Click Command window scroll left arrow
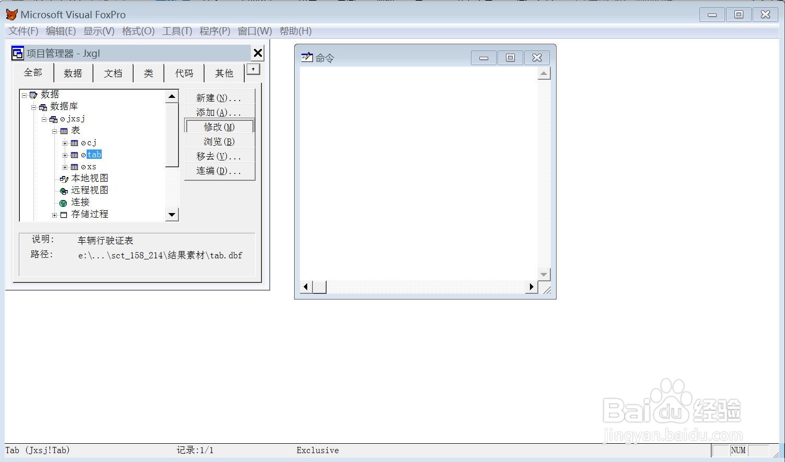Screen dimensions: 785x462 [306, 287]
